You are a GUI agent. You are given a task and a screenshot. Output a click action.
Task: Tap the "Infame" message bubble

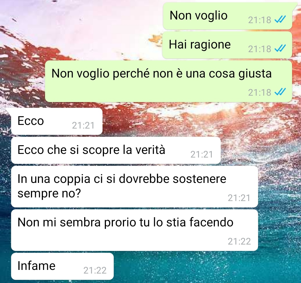pyautogui.click(x=62, y=266)
